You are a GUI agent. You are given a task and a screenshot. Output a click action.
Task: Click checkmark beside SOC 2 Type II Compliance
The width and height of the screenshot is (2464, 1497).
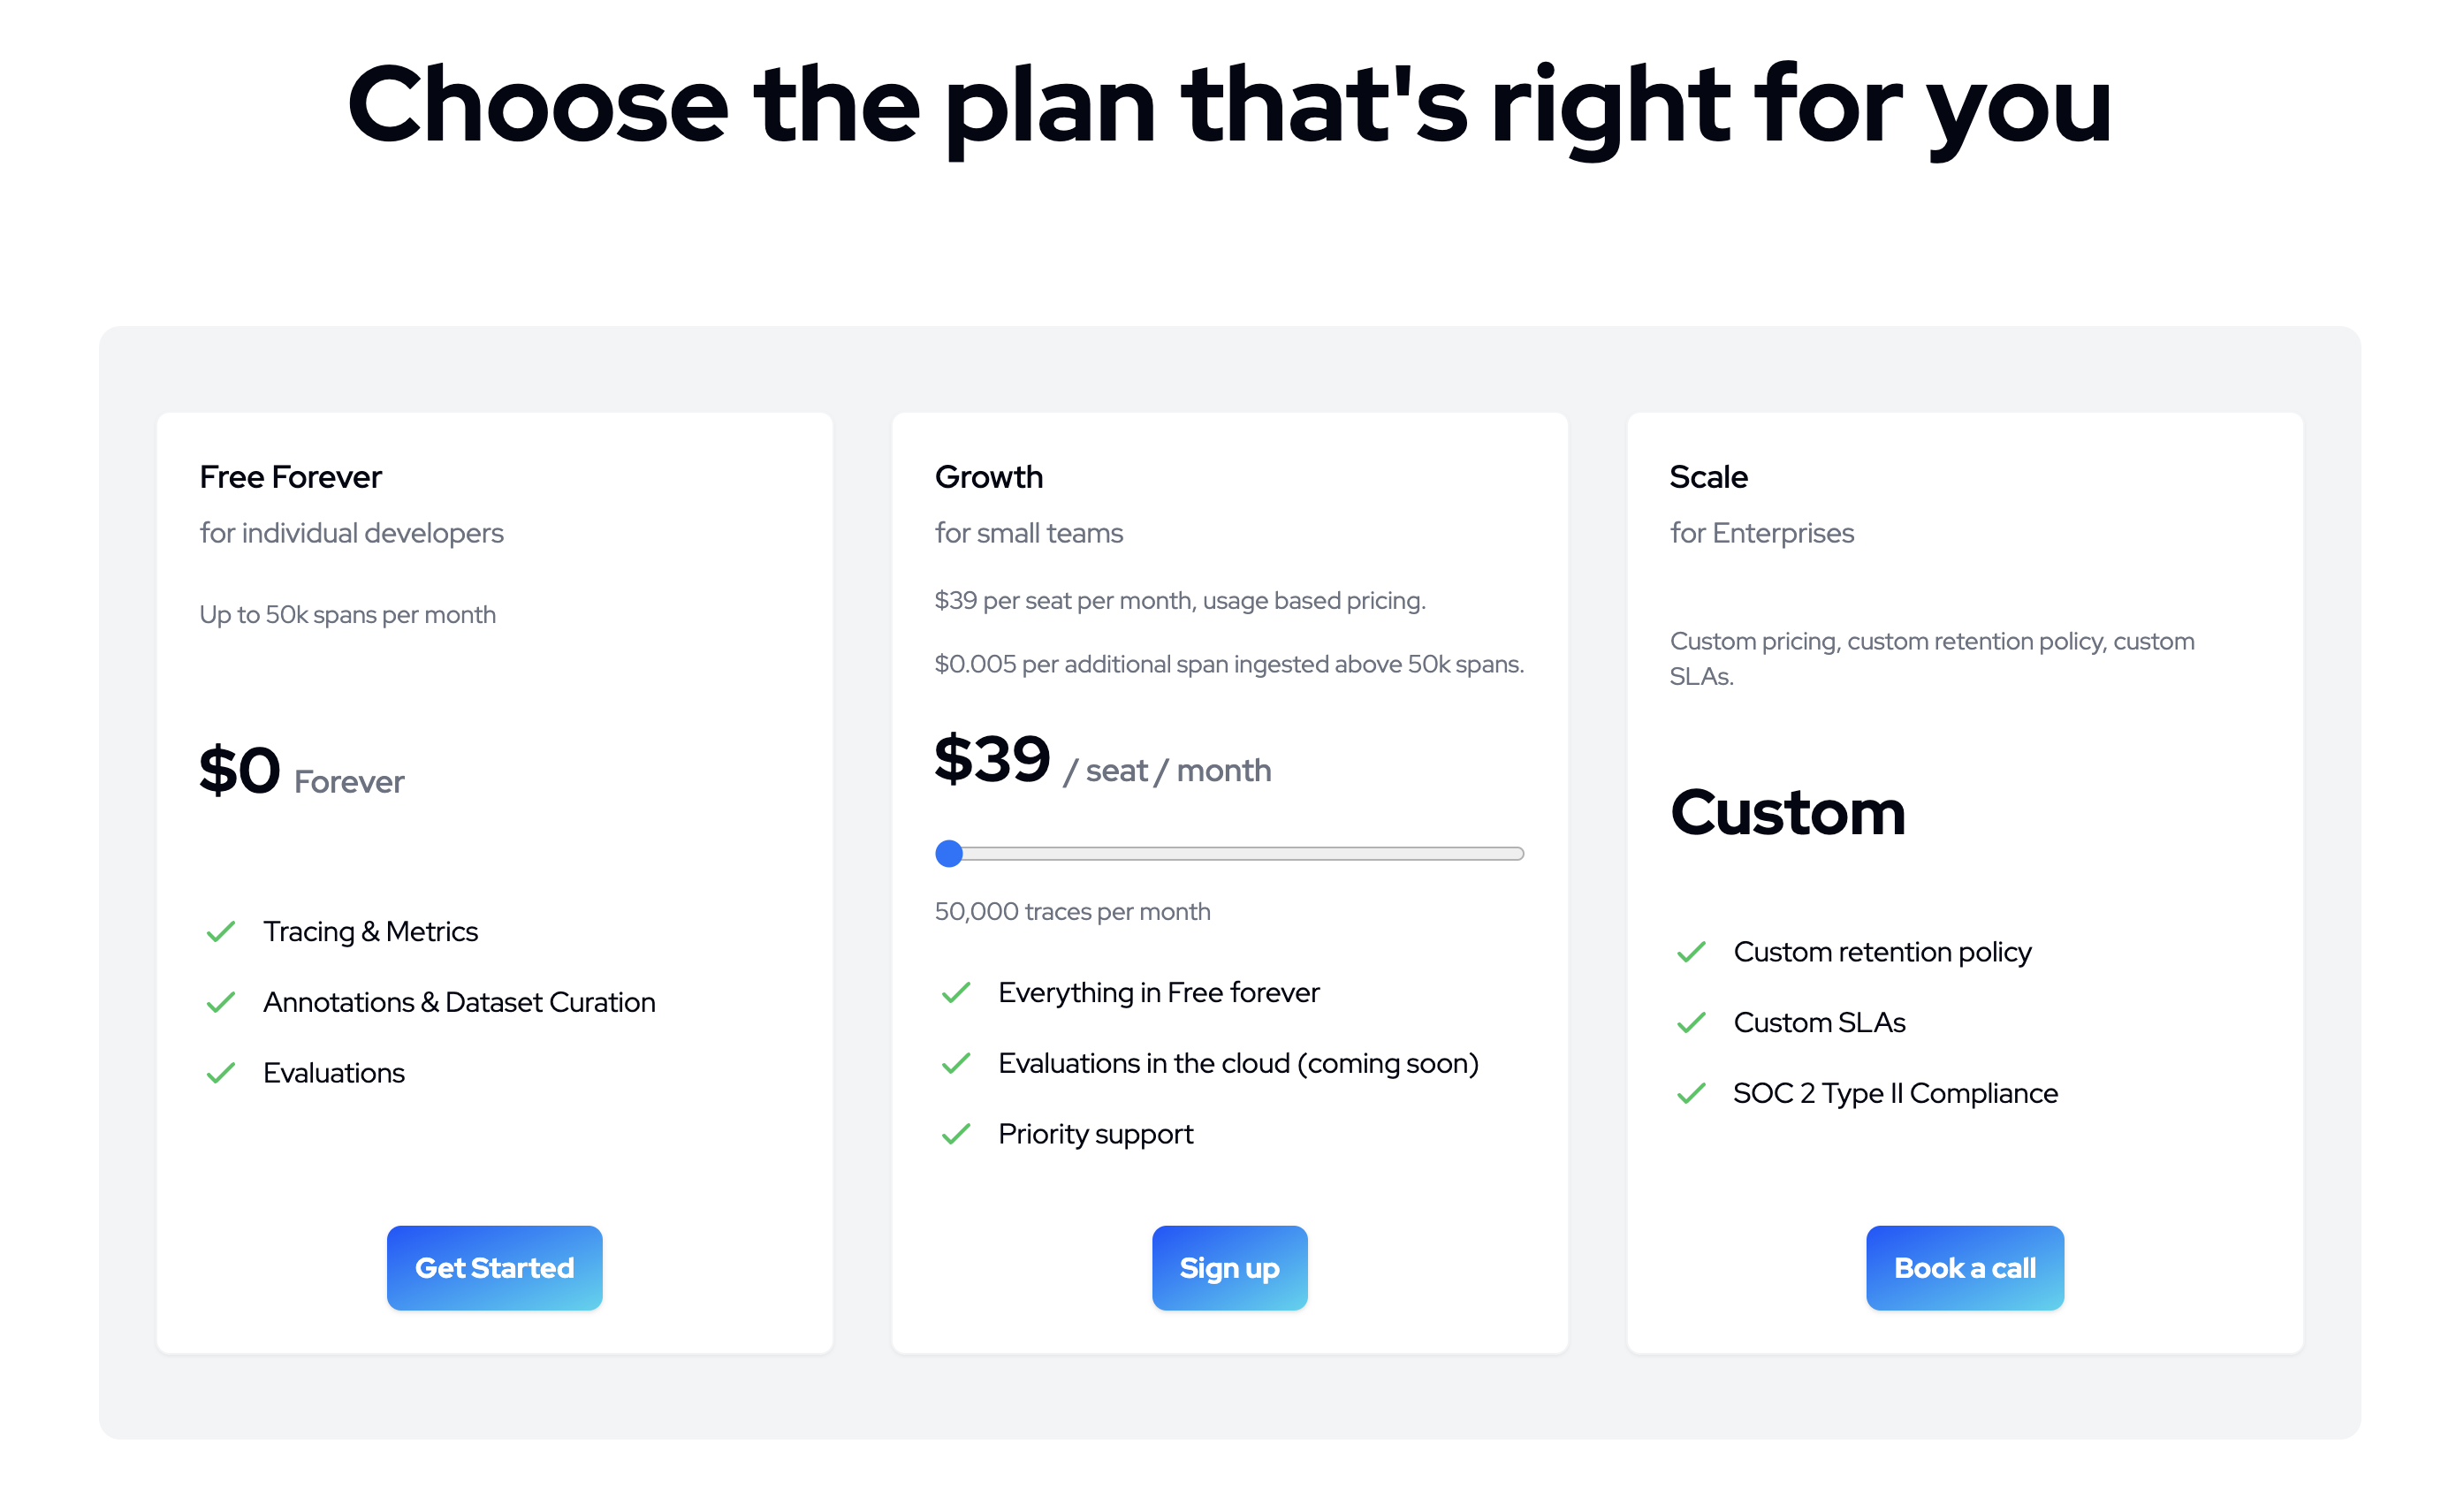point(1691,1094)
